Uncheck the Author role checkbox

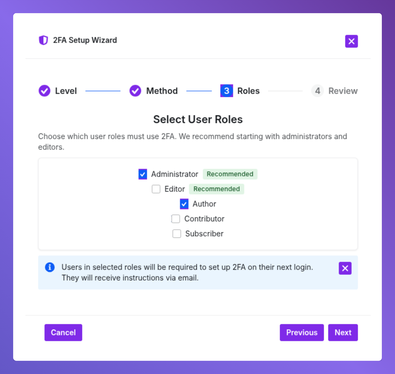tap(184, 204)
